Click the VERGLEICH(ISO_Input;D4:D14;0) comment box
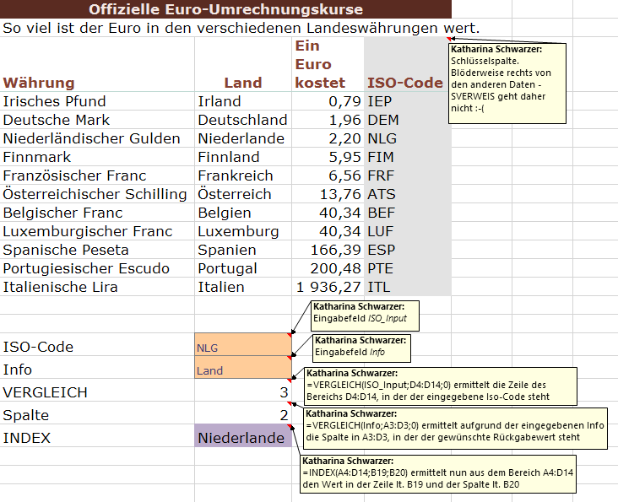Image resolution: width=618 pixels, height=502 pixels. (437, 385)
